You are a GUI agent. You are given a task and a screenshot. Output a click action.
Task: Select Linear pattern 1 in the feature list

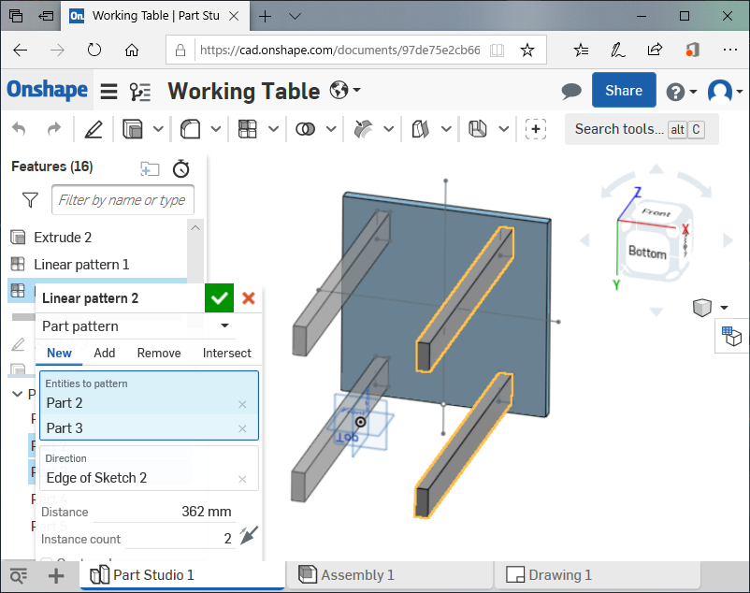click(x=81, y=265)
